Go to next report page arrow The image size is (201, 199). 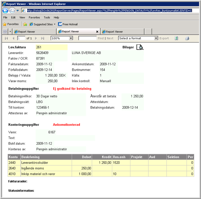[36, 38]
